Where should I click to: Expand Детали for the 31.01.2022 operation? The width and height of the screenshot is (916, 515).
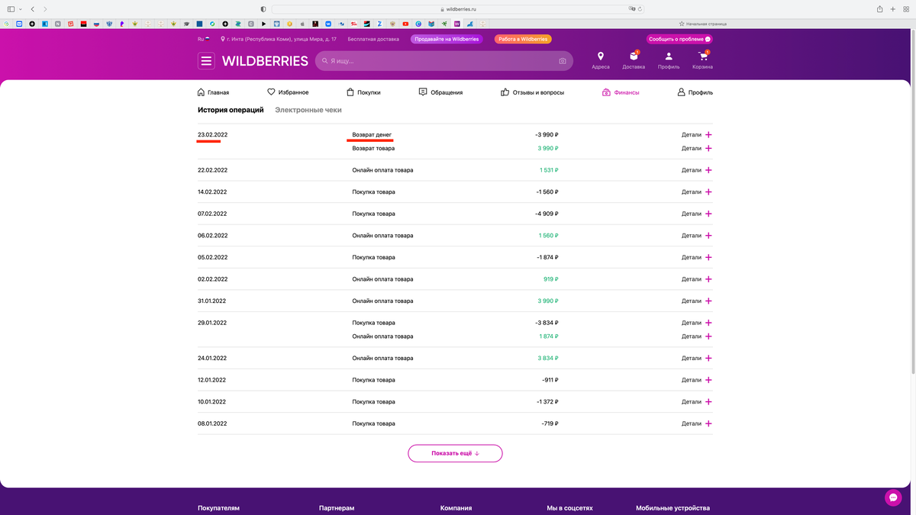point(696,301)
